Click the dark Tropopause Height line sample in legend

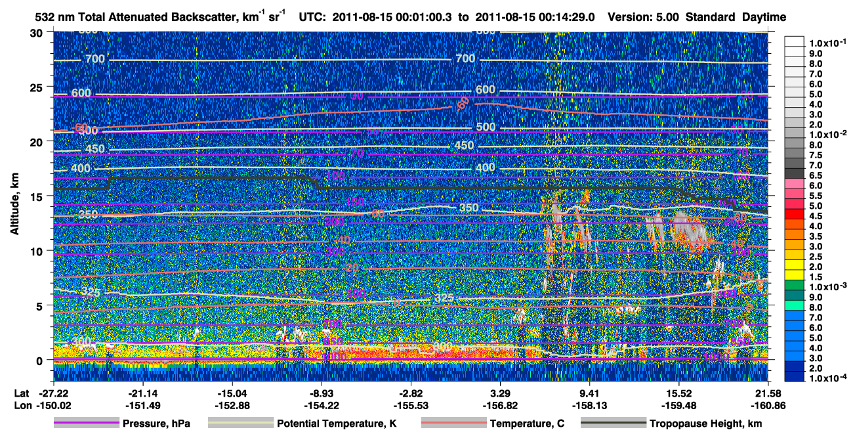pyautogui.click(x=612, y=424)
